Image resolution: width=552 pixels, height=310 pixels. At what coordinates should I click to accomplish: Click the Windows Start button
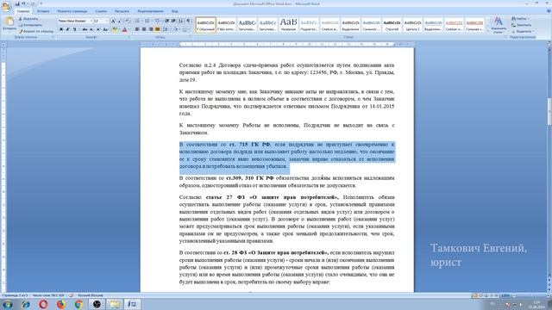point(7,304)
